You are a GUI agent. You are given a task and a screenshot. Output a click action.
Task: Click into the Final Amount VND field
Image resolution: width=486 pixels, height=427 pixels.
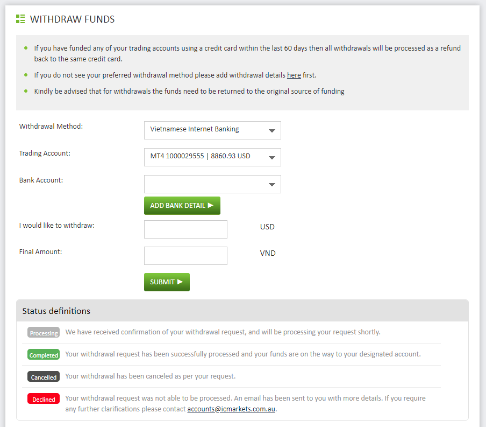coord(185,256)
